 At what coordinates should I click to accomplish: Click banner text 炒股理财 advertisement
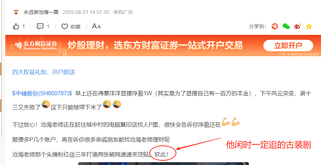155,45
